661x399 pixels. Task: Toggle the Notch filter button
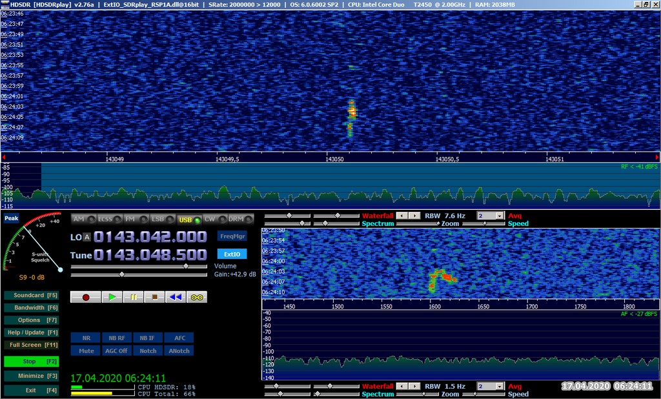pos(148,351)
